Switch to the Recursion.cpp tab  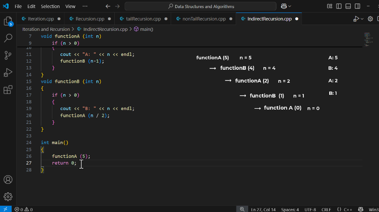coord(90,19)
